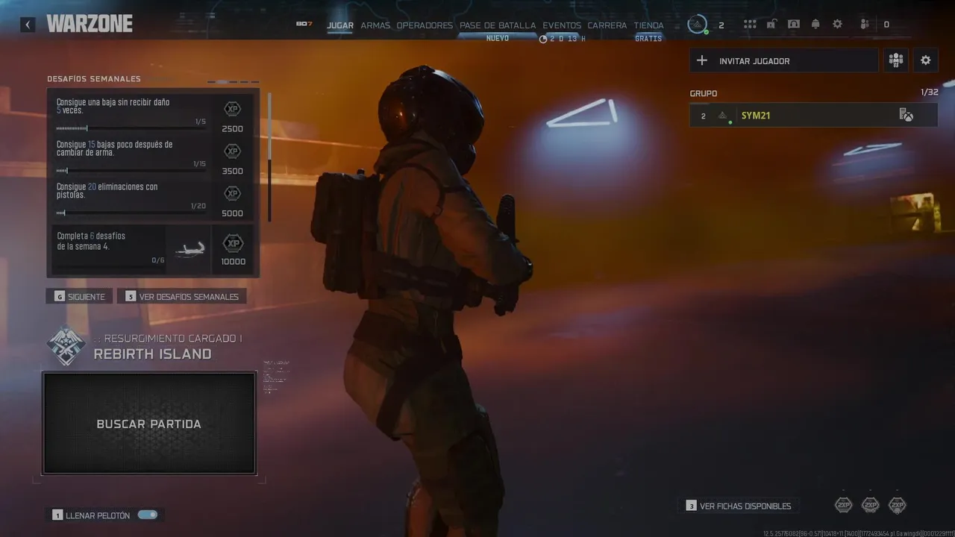Viewport: 955px width, 537px height.
Task: Click the unlocked padlock icon in header
Action: (x=772, y=25)
